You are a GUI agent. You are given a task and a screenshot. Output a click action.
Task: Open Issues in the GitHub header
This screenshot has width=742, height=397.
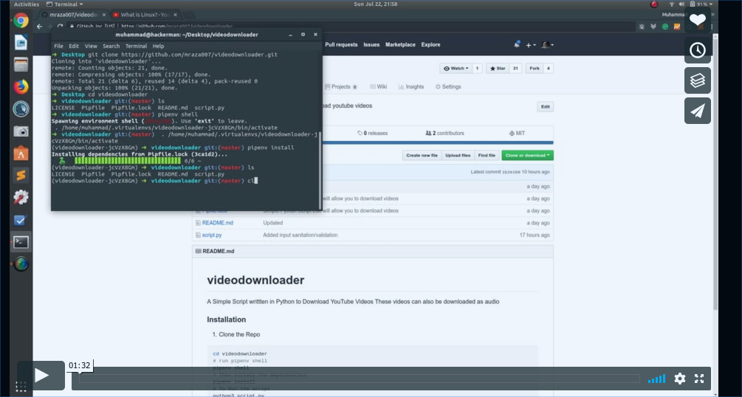pyautogui.click(x=371, y=44)
